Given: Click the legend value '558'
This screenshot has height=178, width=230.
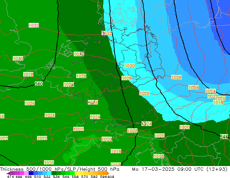Looking at the screenshot, I should [75, 177].
